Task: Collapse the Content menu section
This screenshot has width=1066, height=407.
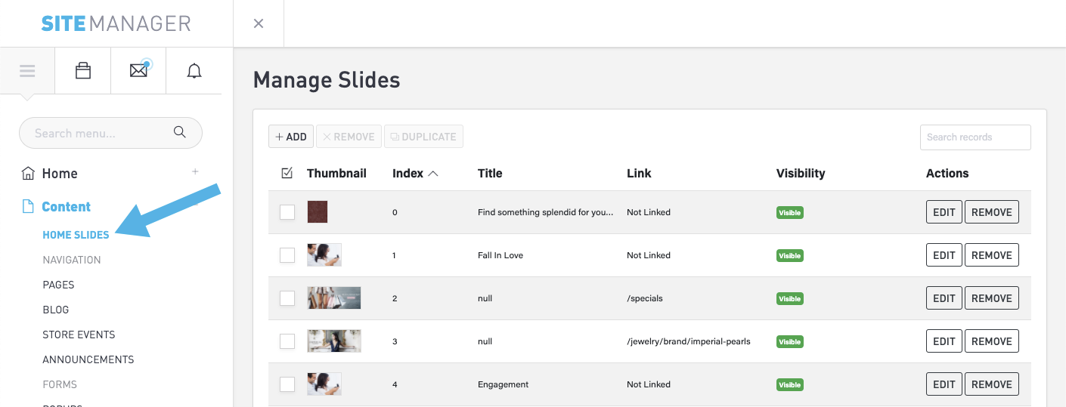Action: 195,204
